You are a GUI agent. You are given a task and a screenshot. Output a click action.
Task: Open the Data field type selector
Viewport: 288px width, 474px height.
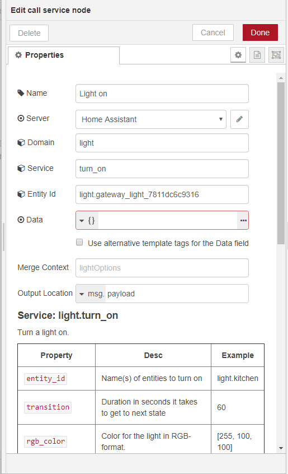(x=87, y=220)
